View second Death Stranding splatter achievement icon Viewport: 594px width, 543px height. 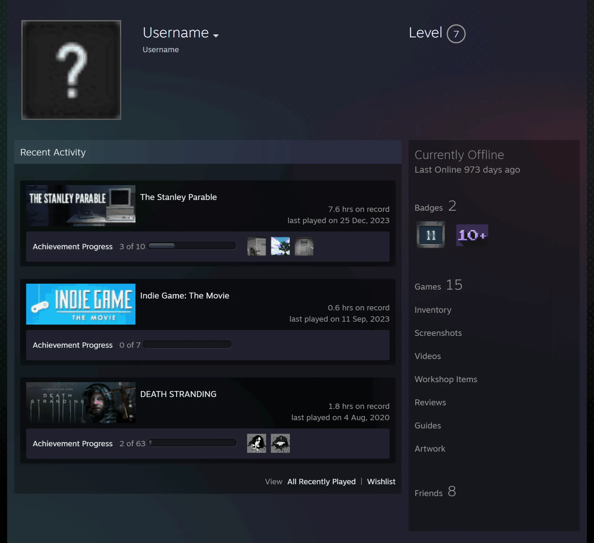pos(280,443)
